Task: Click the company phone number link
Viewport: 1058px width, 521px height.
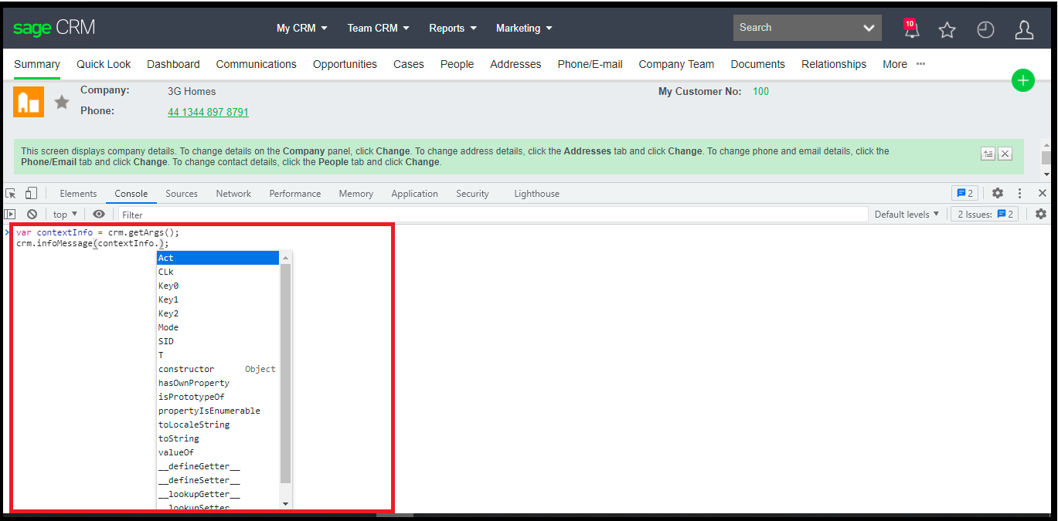Action: click(x=208, y=112)
